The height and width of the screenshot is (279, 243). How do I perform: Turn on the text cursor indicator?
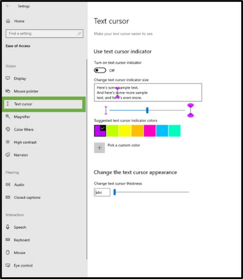click(x=100, y=71)
